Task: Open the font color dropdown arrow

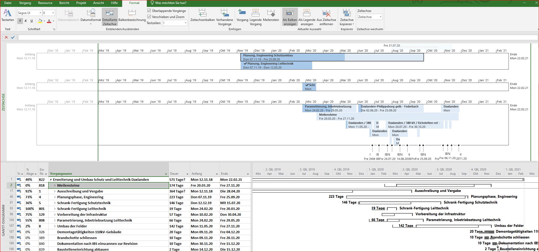Action: (x=53, y=21)
